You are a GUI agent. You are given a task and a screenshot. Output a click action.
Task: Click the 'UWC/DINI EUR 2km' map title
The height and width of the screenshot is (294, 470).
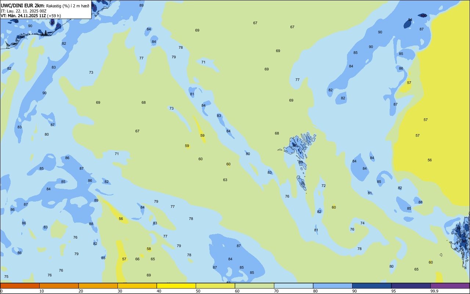coord(22,5)
